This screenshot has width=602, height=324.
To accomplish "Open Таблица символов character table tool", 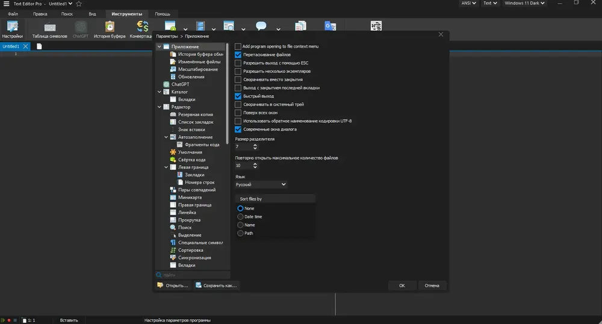I will 49,30.
